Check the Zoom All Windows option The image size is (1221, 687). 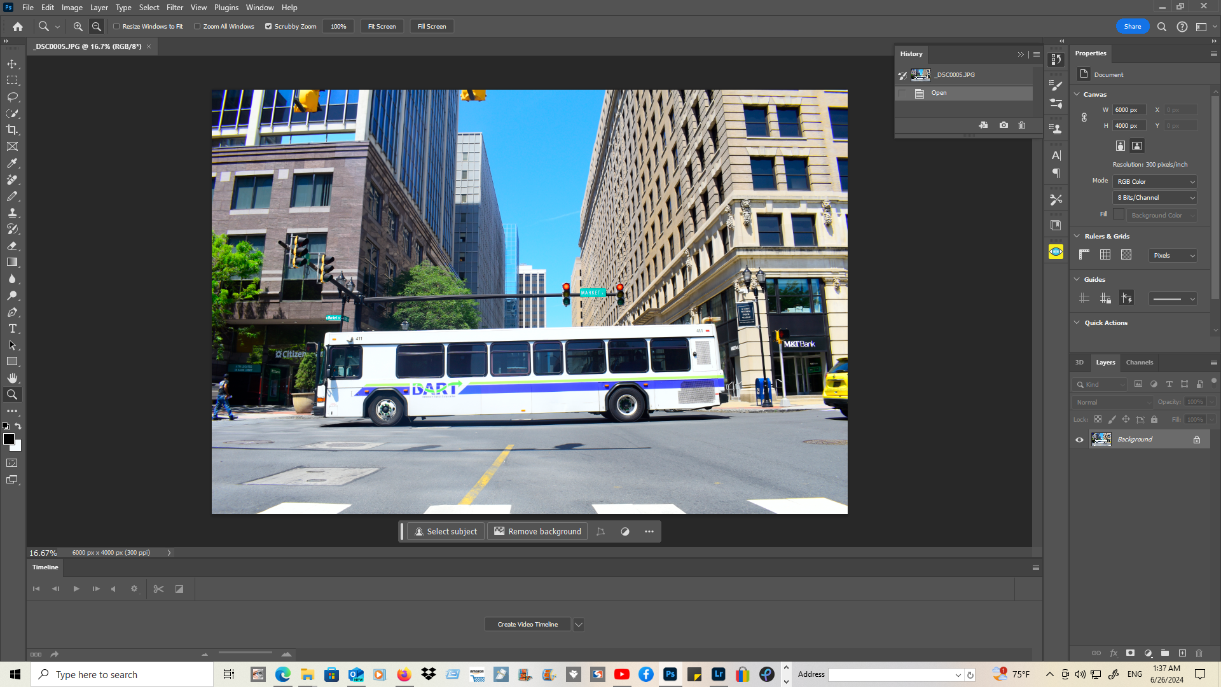point(197,27)
